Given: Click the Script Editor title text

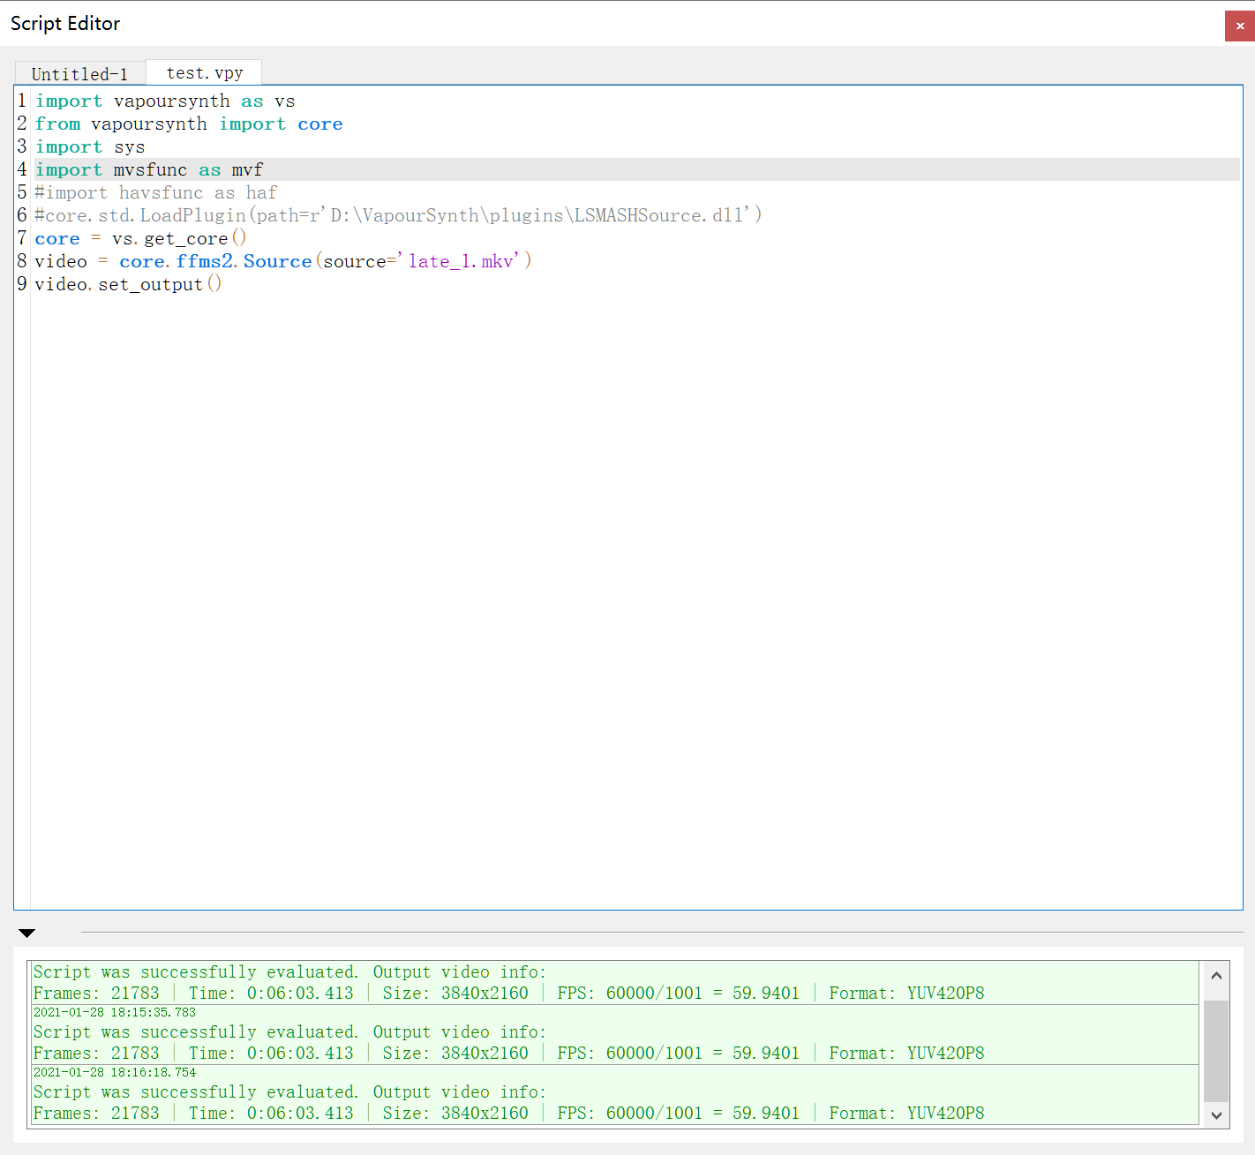Looking at the screenshot, I should tap(65, 24).
